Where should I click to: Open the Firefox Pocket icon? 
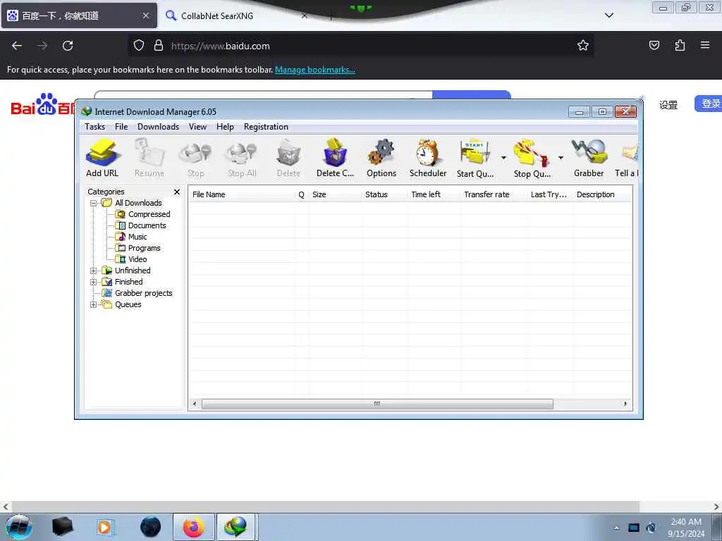[654, 46]
